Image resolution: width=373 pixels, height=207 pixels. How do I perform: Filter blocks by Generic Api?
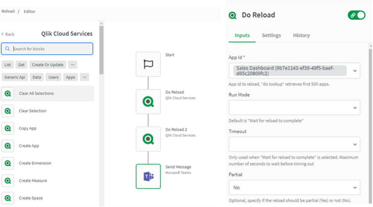click(x=15, y=77)
